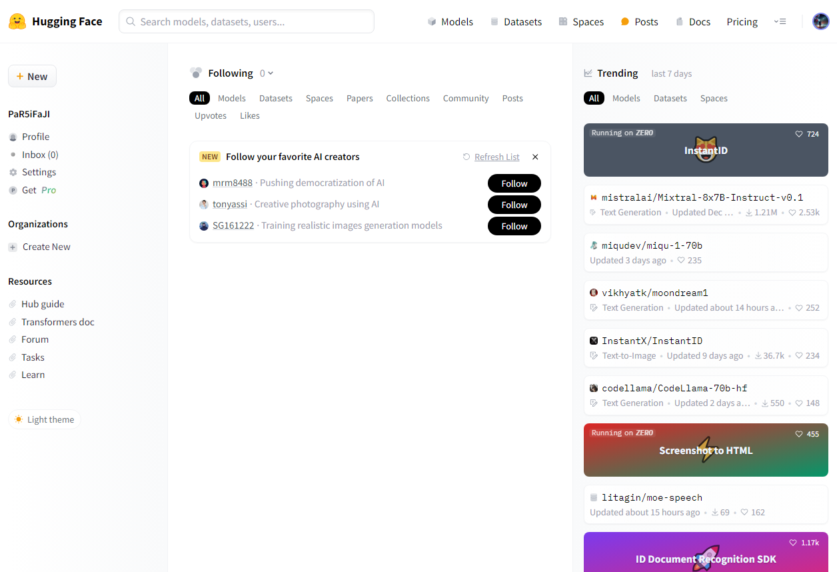Click the litagin dataset icon
Image resolution: width=837 pixels, height=572 pixels.
coord(594,497)
